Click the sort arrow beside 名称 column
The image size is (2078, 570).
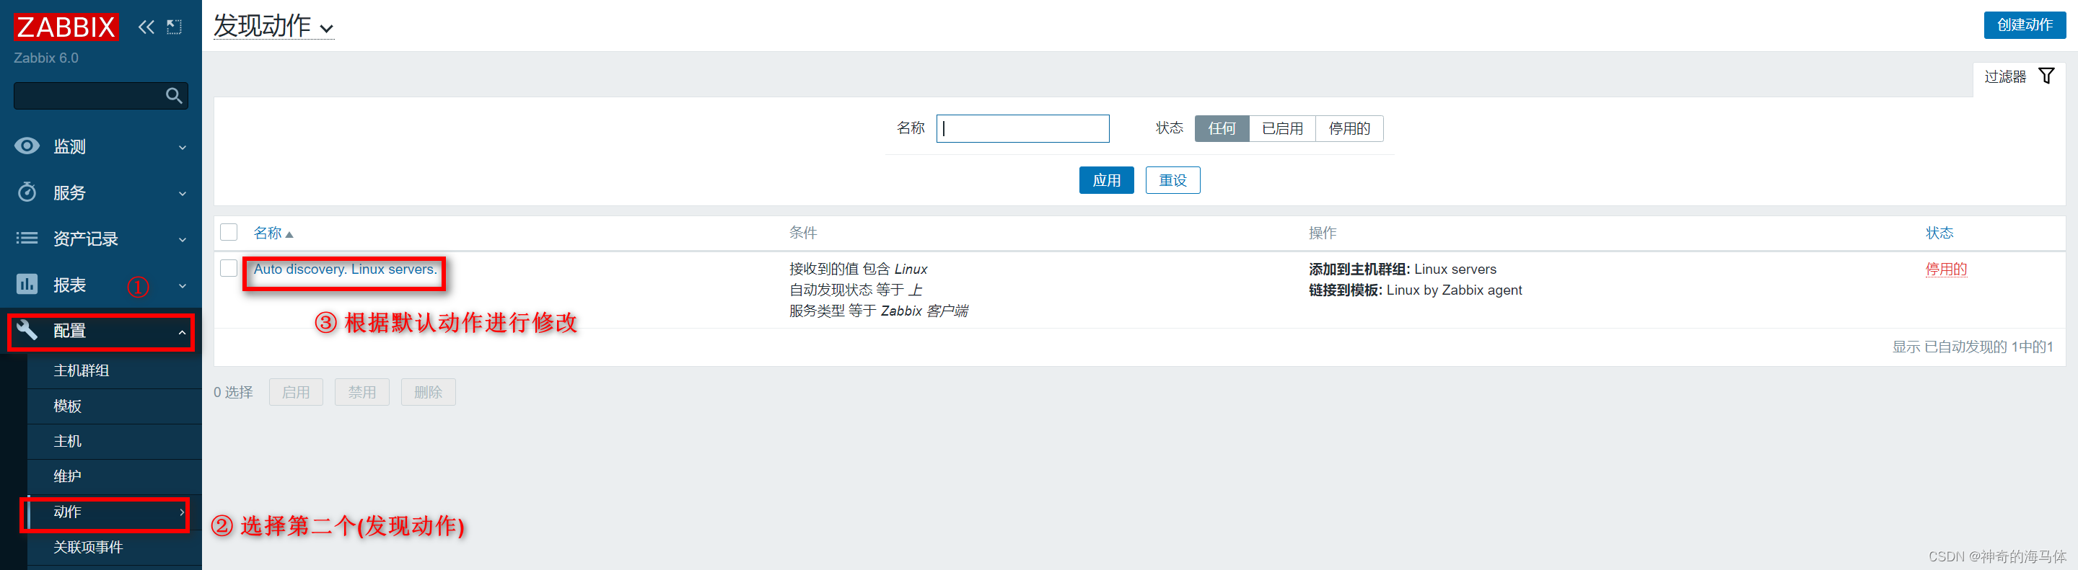289,234
